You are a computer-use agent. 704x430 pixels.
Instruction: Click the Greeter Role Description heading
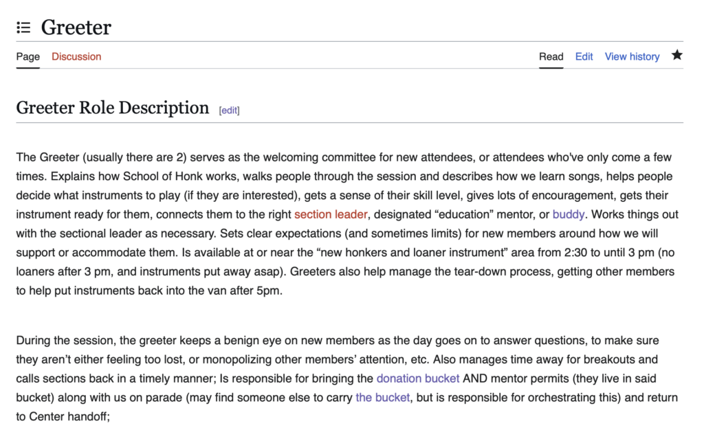113,108
